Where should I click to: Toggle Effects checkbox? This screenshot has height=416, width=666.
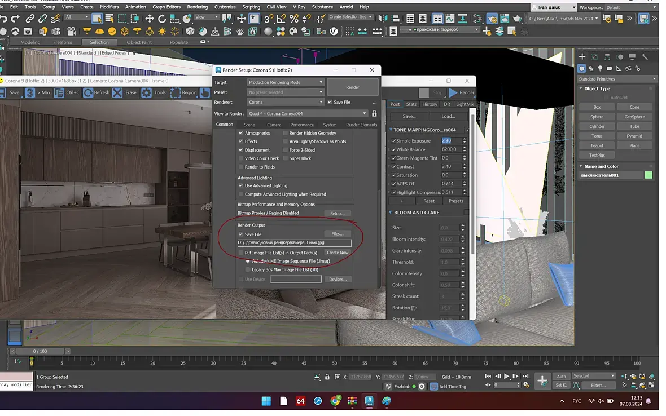(241, 141)
